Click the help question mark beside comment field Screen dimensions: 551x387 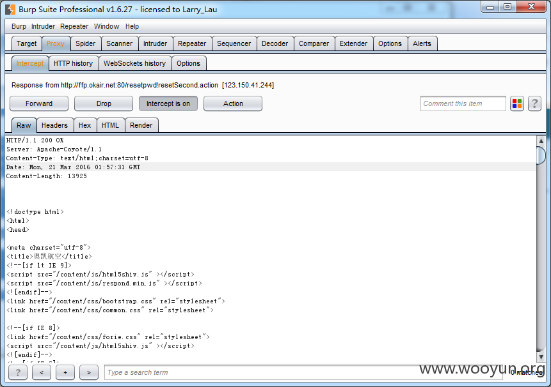coord(534,103)
